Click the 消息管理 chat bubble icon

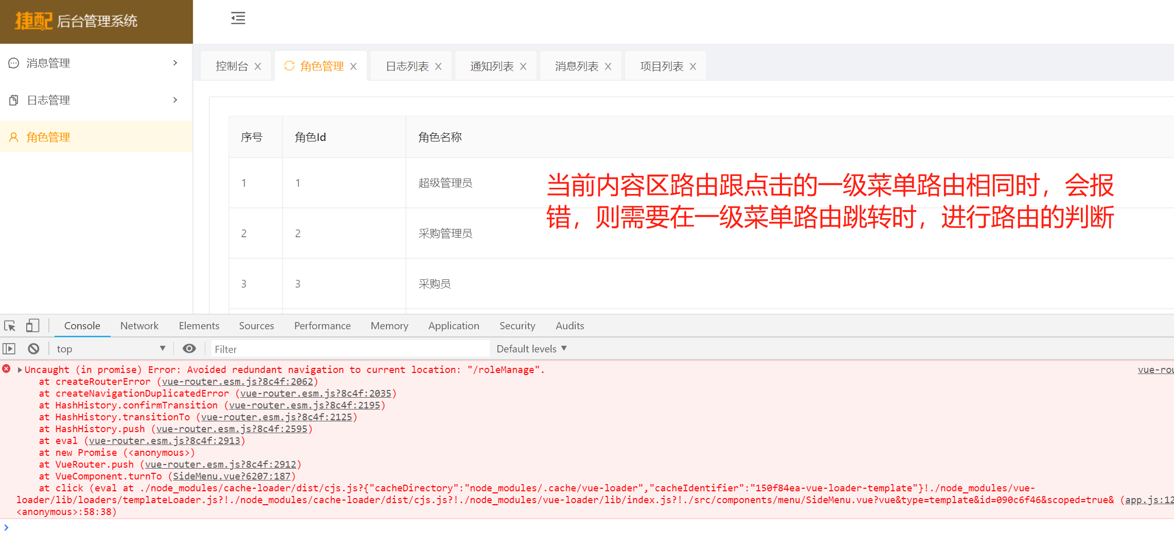(x=13, y=63)
